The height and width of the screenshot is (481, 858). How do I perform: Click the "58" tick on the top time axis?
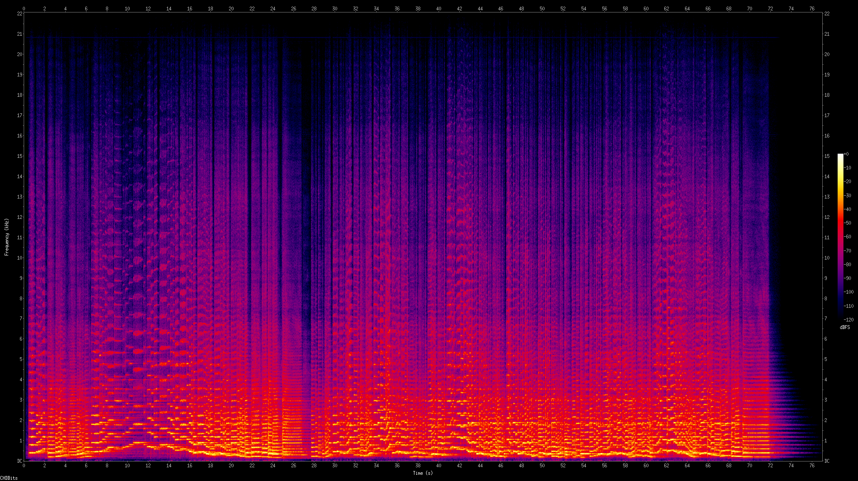625,9
